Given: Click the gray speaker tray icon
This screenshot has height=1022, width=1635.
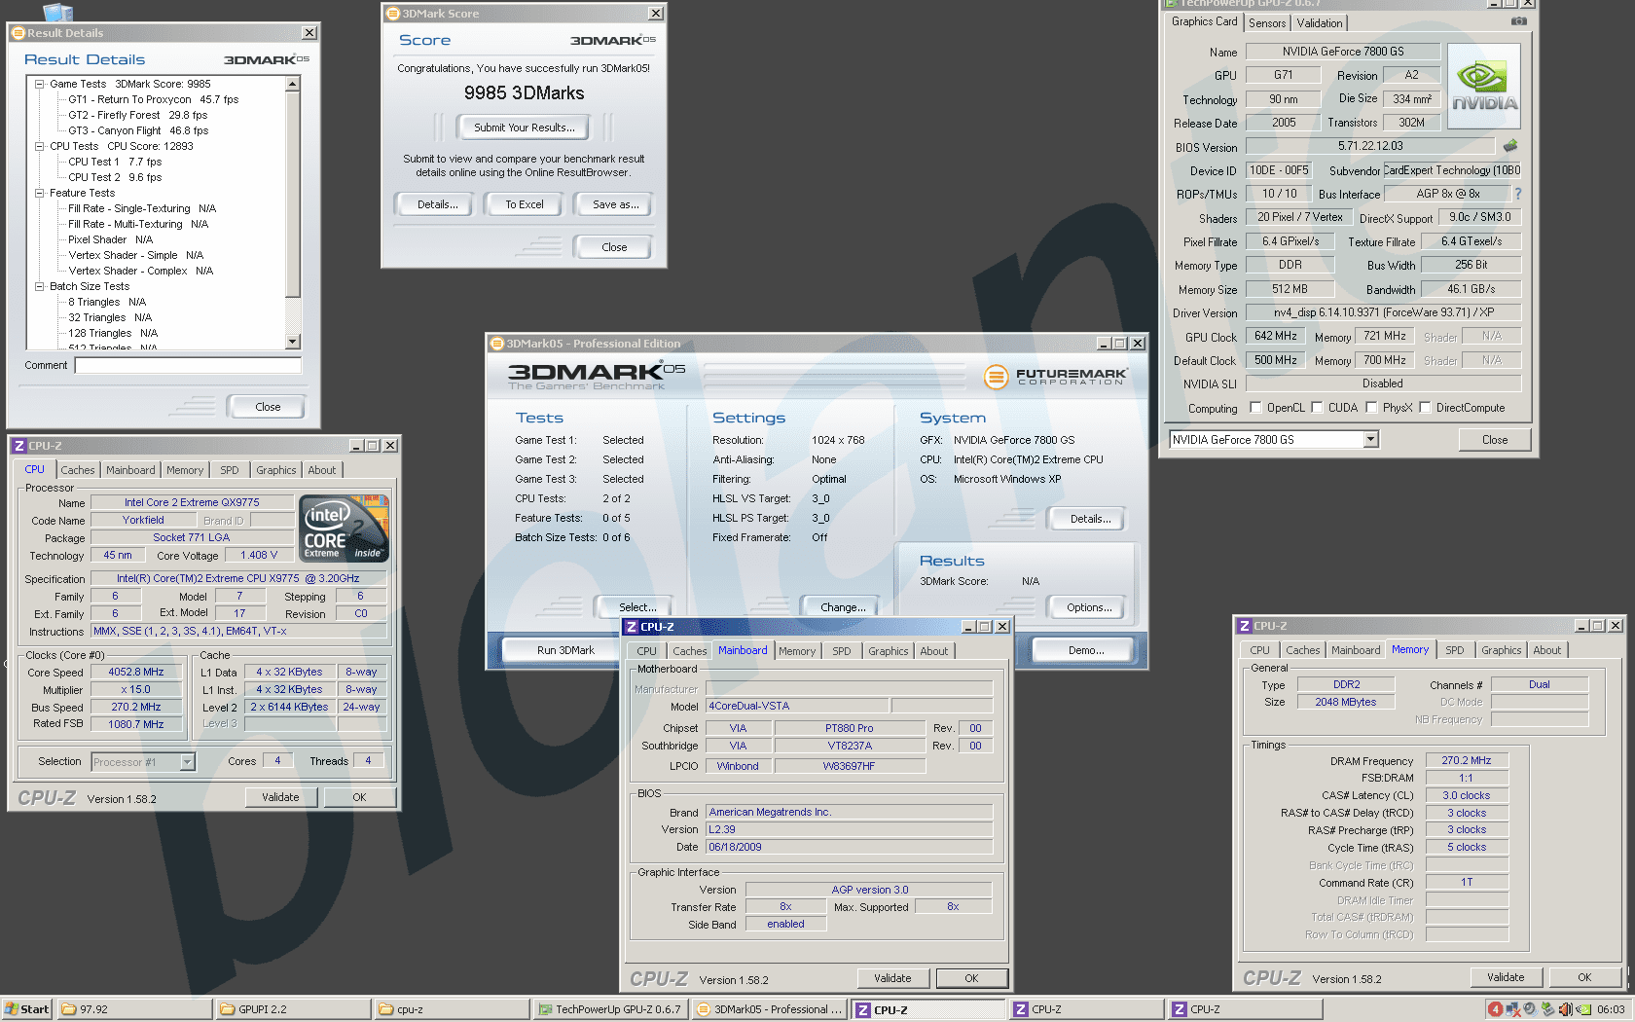Looking at the screenshot, I should (x=1530, y=1009).
